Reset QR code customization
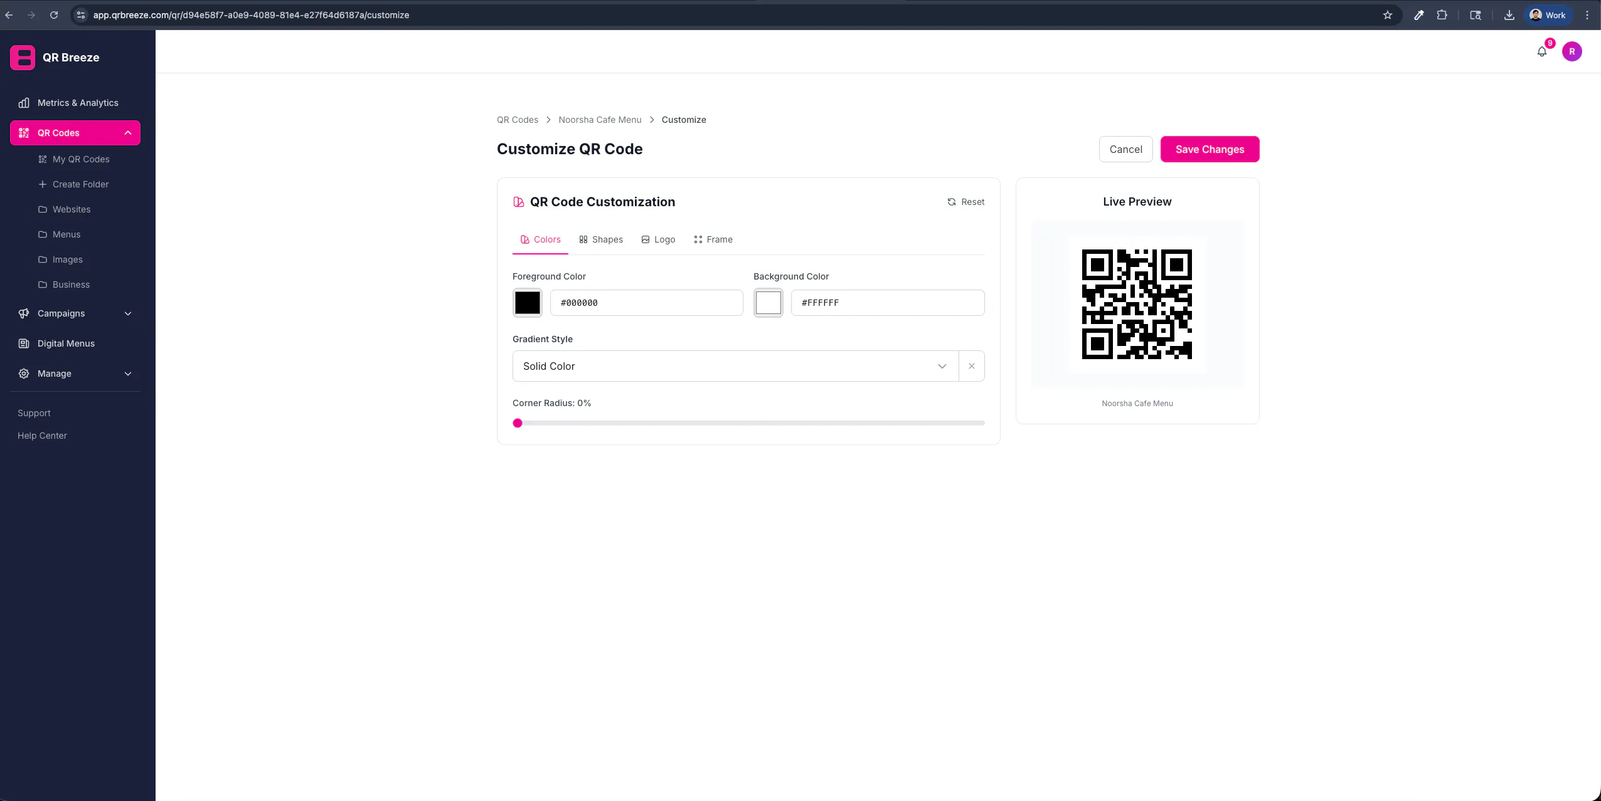Image resolution: width=1601 pixels, height=801 pixels. 965,202
